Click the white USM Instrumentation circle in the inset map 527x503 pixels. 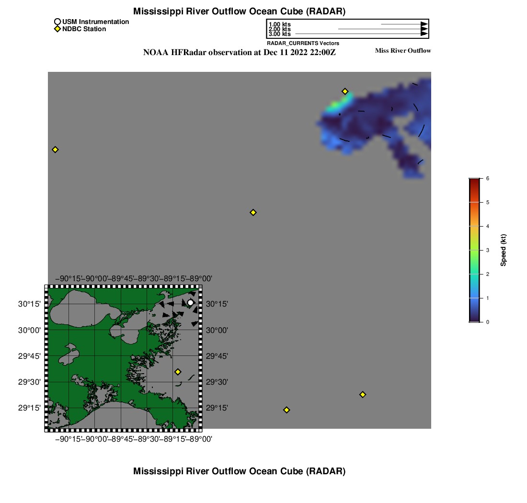pos(190,302)
